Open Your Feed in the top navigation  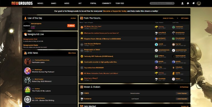coord(120,3)
